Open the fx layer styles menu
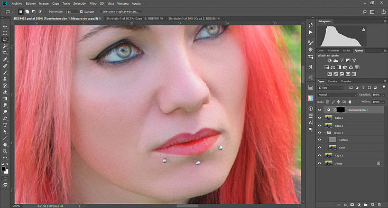Image resolution: width=388 pixels, height=208 pixels. (345, 205)
